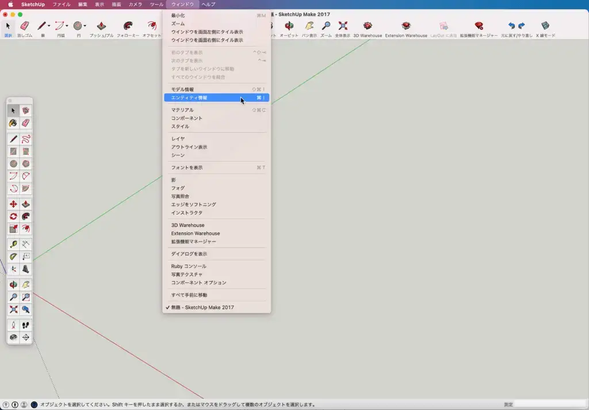Viewport: 589px width, 410px height.
Task: Open Entity Info (エンティティ情報) menu item
Action: (x=217, y=98)
